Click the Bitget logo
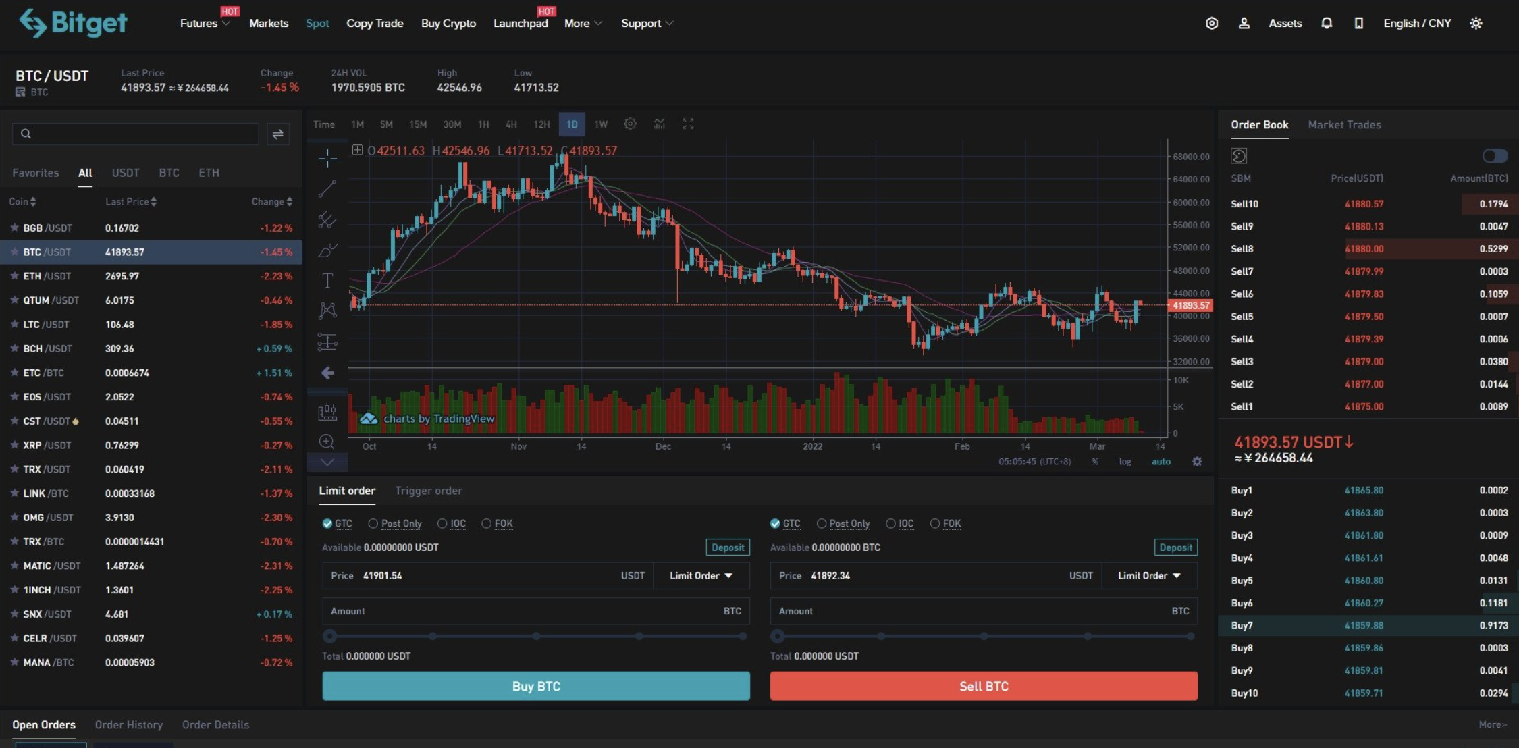The image size is (1519, 748). pyautogui.click(x=73, y=23)
